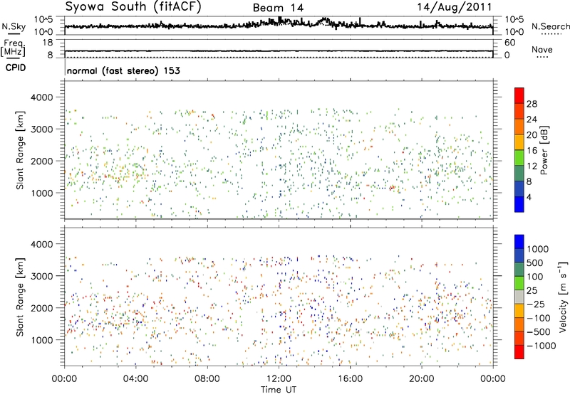Click the "Nave" legend label

pyautogui.click(x=541, y=49)
